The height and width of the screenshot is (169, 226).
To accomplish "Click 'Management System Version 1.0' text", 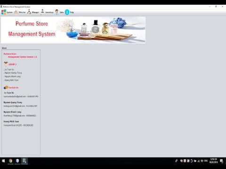I will [x=23, y=57].
